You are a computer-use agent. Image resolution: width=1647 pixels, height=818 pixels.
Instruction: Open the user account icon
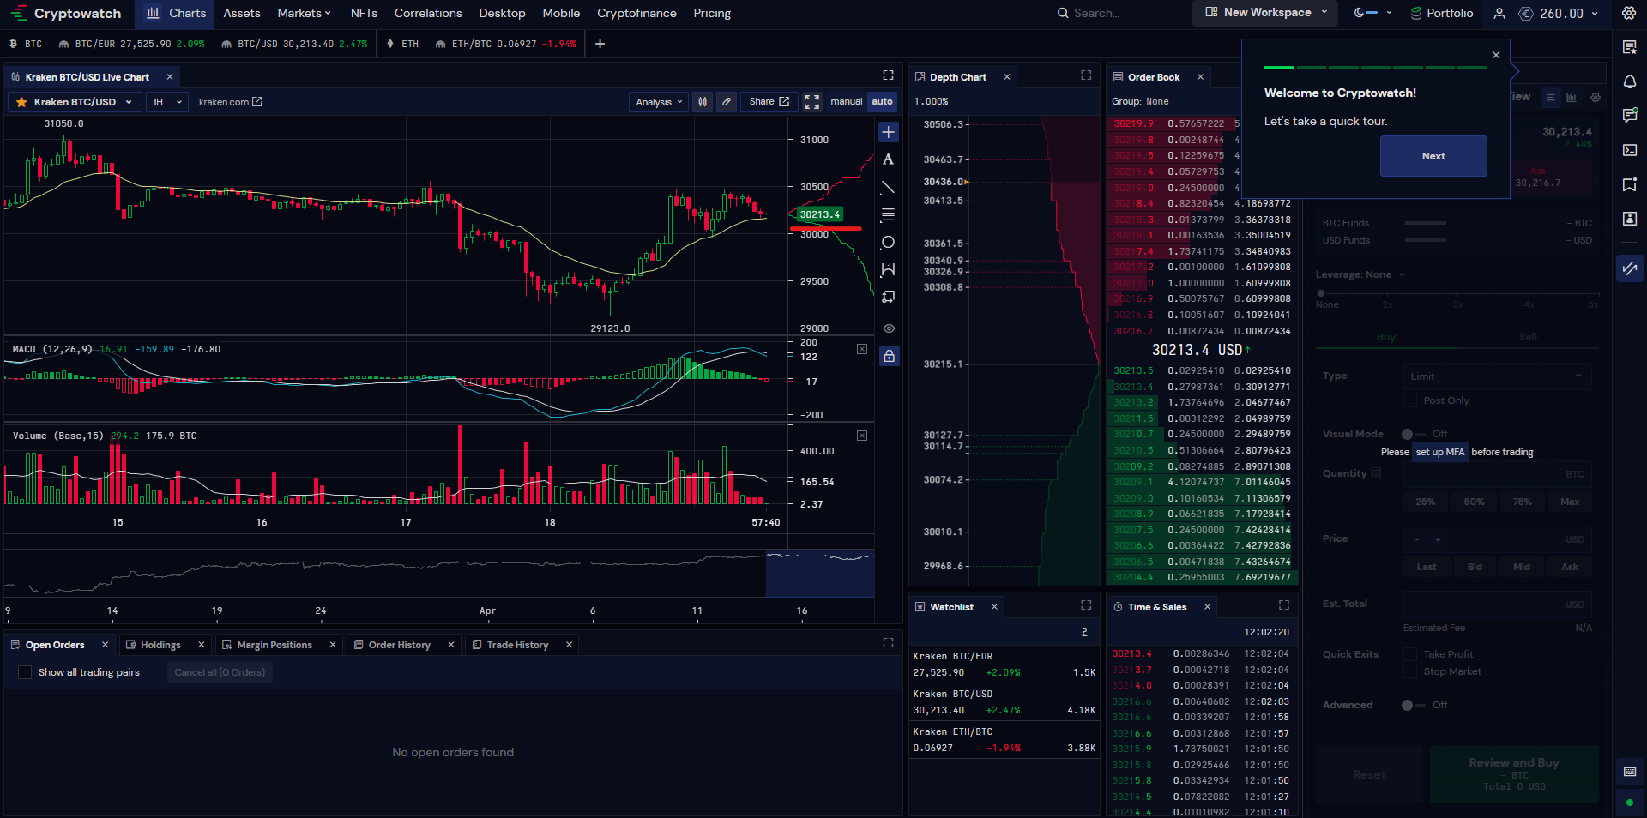coord(1499,13)
